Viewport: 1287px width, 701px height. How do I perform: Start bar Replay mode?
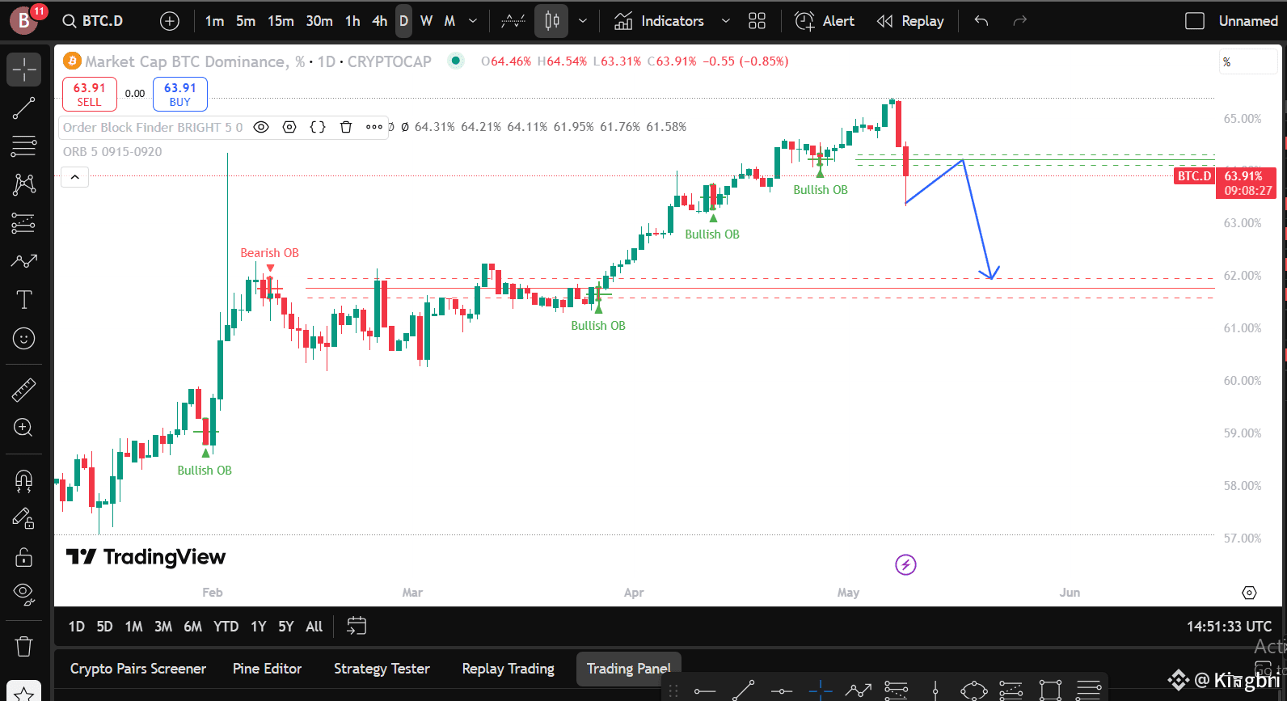910,21
